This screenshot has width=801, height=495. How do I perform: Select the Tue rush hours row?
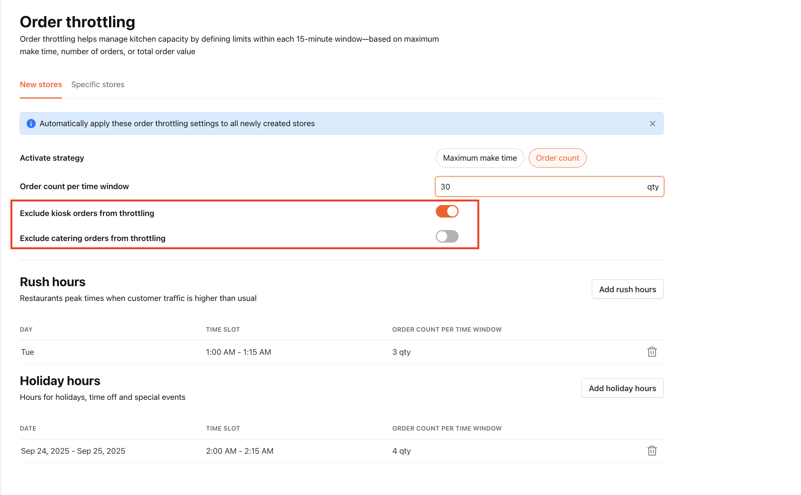point(27,352)
